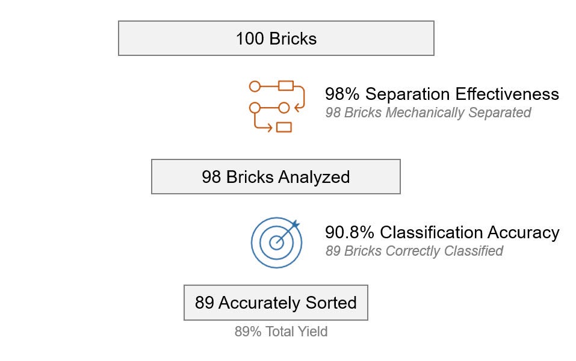This screenshot has height=361, width=576.
Task: Click the "98% Separation Effectiveness" heading
Action: pyautogui.click(x=442, y=94)
